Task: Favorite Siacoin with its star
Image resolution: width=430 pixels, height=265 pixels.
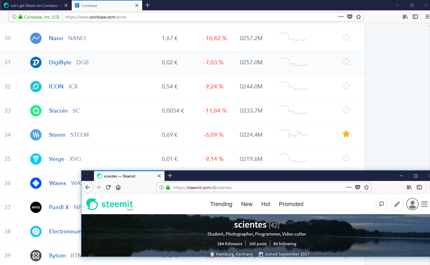Action: (346, 110)
